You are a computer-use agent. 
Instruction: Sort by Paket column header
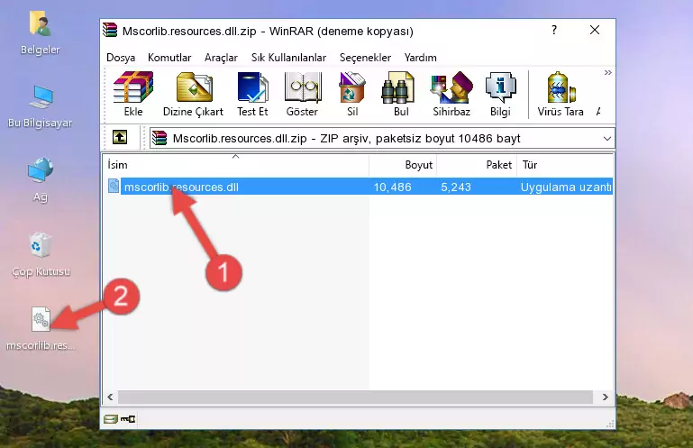click(x=477, y=165)
